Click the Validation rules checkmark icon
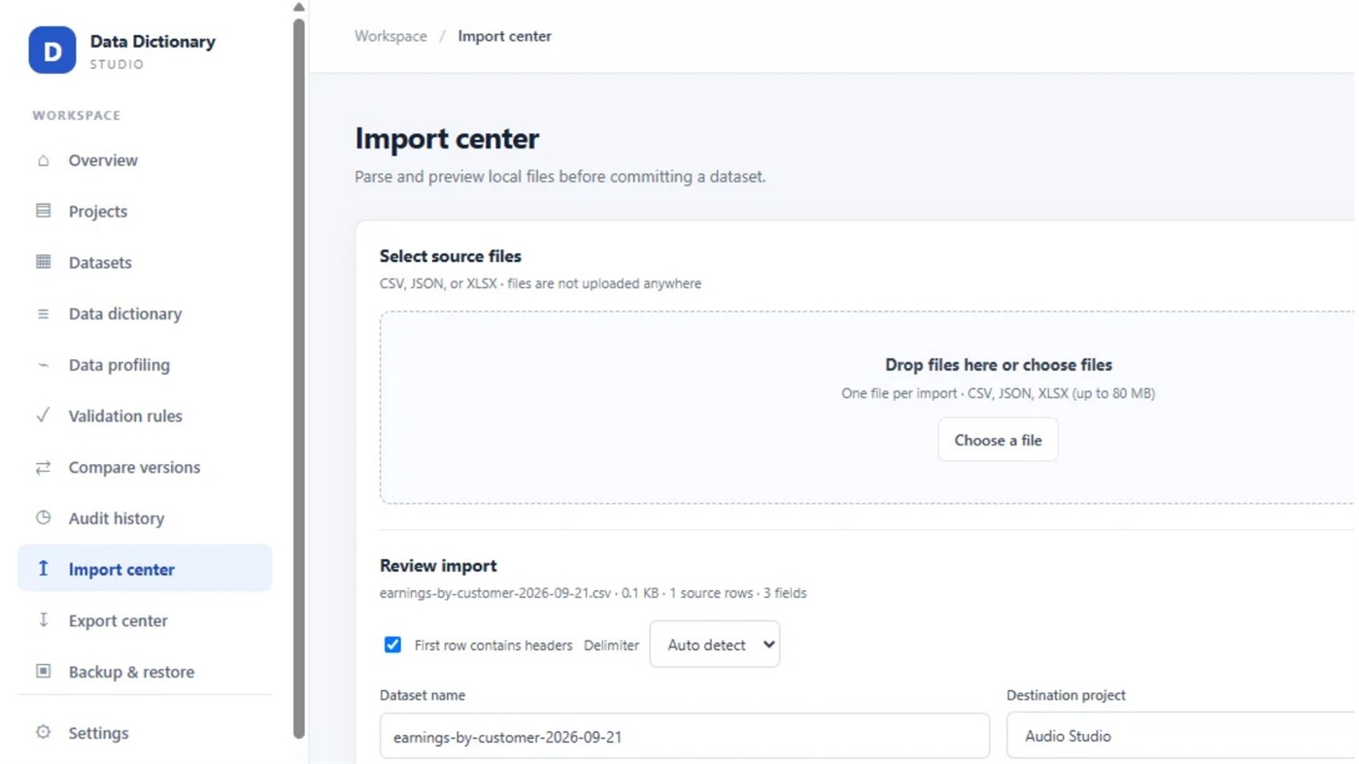This screenshot has height=764, width=1359. [x=43, y=415]
